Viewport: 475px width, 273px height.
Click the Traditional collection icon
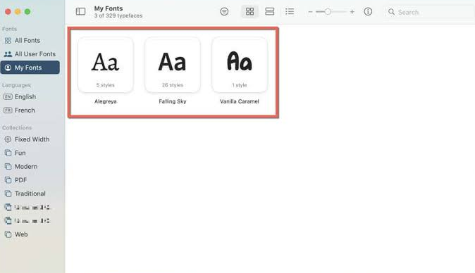(x=8, y=193)
